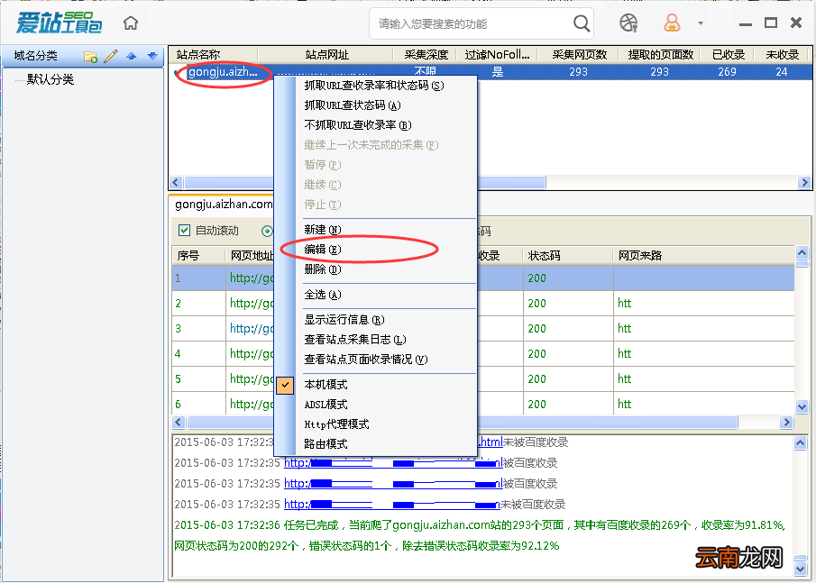Move category down with arrow icon
The image size is (816, 583).
tap(152, 56)
